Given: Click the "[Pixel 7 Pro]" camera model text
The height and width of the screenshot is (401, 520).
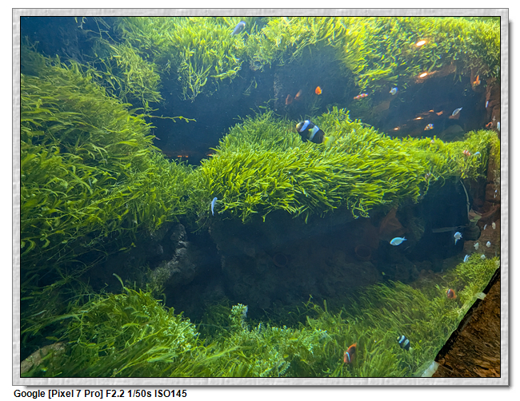Looking at the screenshot, I should [76, 394].
